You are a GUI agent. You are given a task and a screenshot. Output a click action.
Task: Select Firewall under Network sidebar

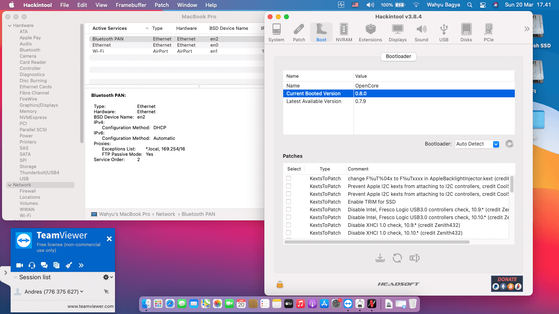28,191
